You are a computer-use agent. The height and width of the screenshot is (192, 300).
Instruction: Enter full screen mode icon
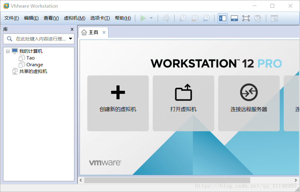pos(246,18)
